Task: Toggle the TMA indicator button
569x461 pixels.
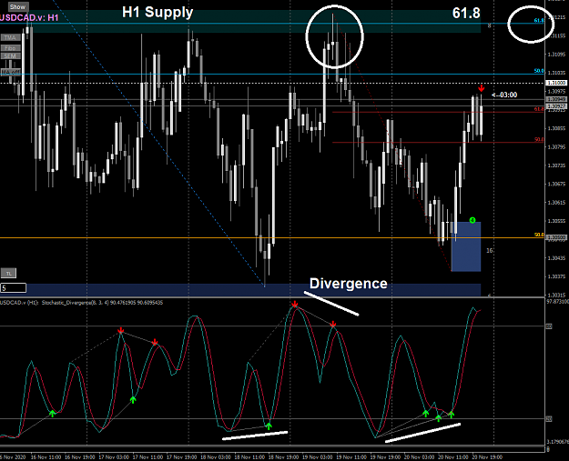Action: (10, 37)
